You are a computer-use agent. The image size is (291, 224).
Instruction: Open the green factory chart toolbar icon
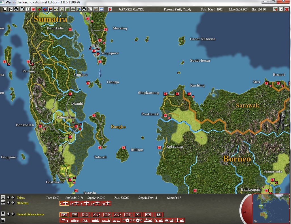point(67,9)
